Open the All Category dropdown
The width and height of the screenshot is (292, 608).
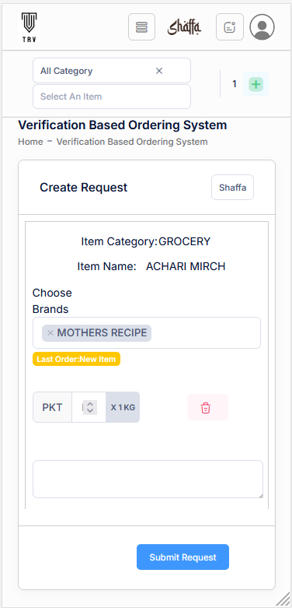(112, 71)
